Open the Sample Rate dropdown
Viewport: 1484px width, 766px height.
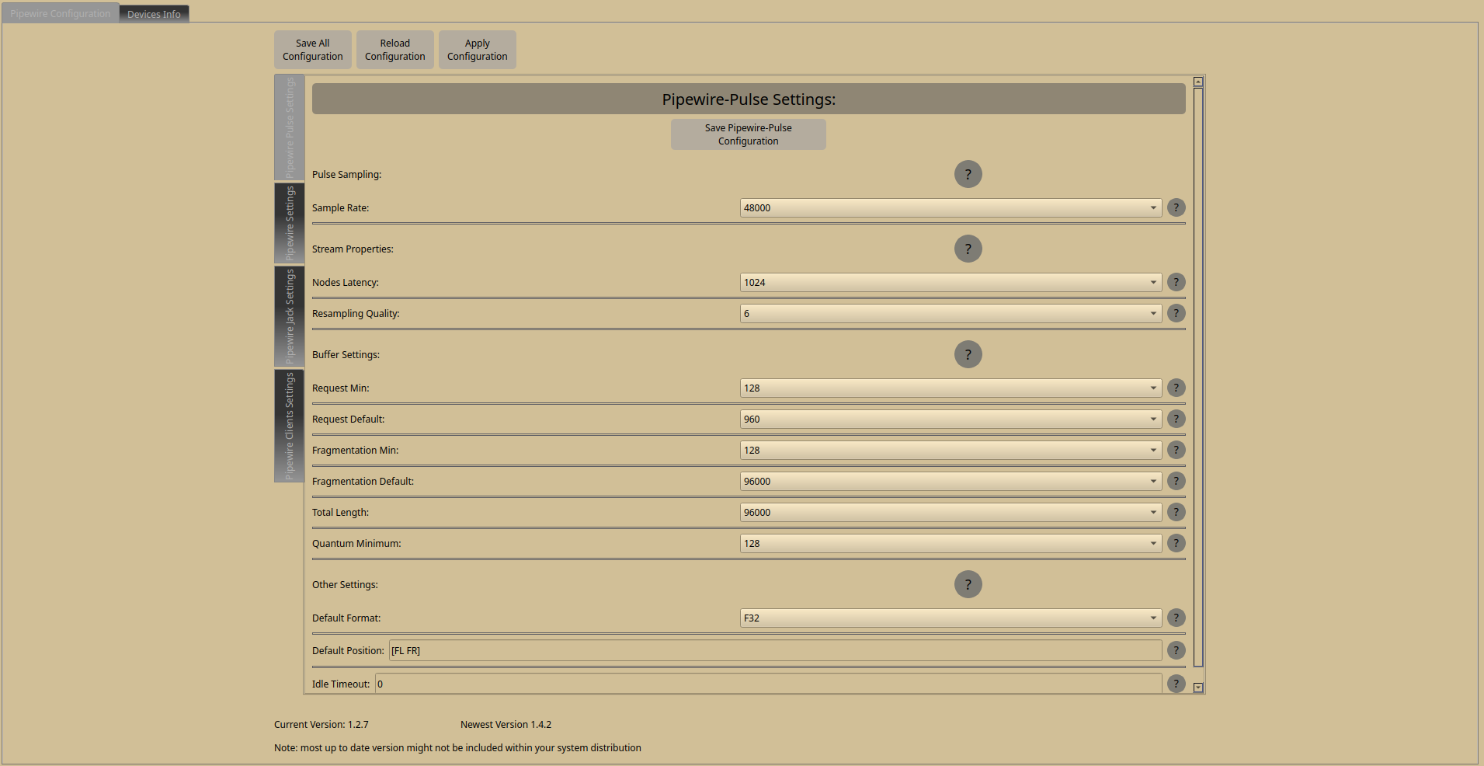(951, 207)
